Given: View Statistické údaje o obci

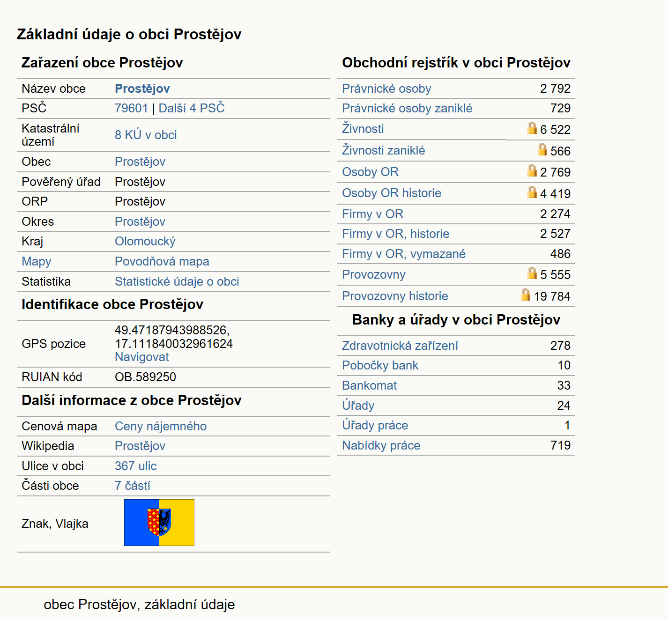Looking at the screenshot, I should [177, 281].
